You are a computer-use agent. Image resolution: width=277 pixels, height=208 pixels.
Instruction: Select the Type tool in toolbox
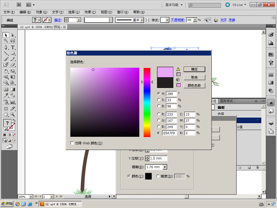(13, 47)
